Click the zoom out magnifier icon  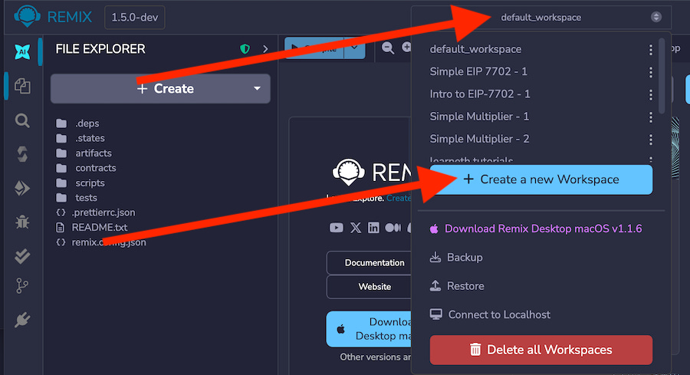click(x=388, y=48)
